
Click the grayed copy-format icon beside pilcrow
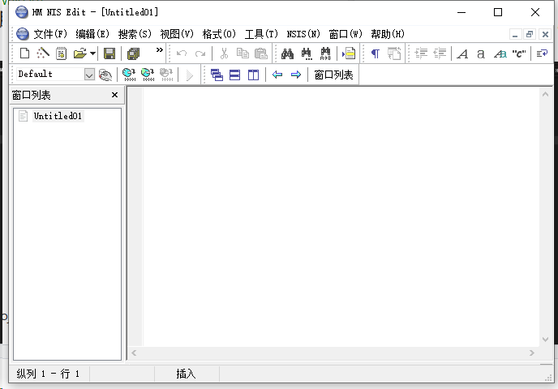coord(394,53)
